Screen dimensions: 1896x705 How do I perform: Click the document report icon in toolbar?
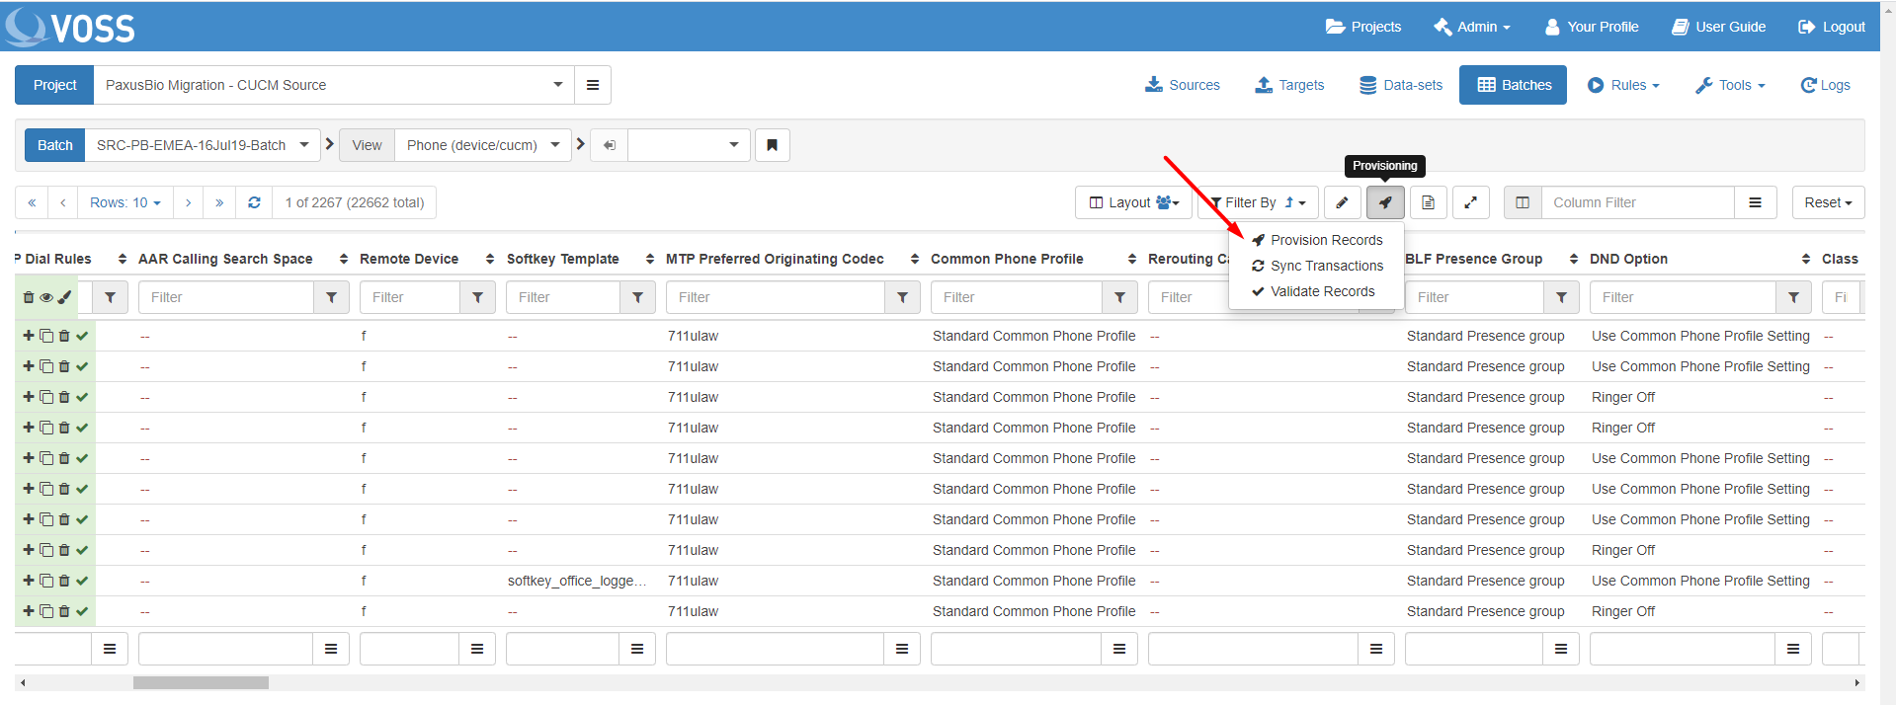pos(1428,202)
